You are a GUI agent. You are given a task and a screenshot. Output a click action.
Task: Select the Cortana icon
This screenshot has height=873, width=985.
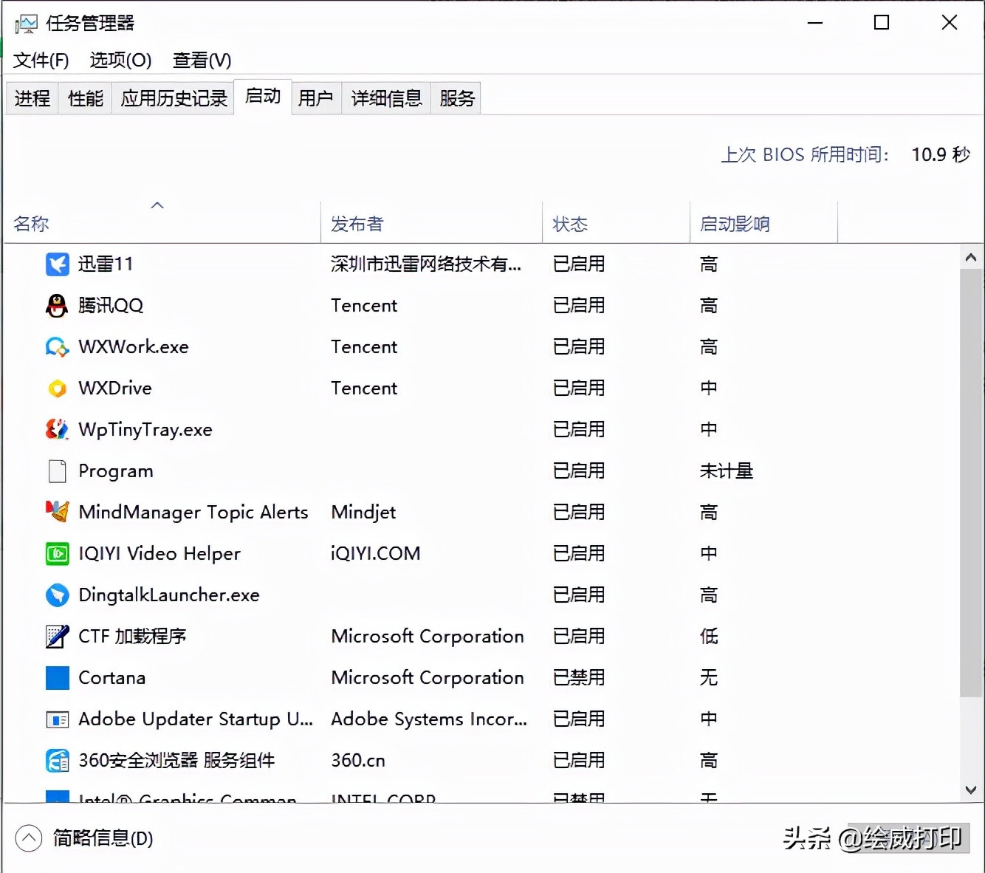[57, 677]
